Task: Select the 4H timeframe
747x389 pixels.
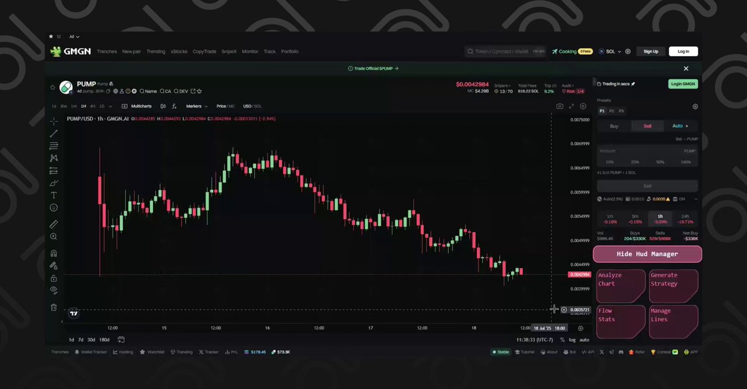Action: click(x=92, y=106)
